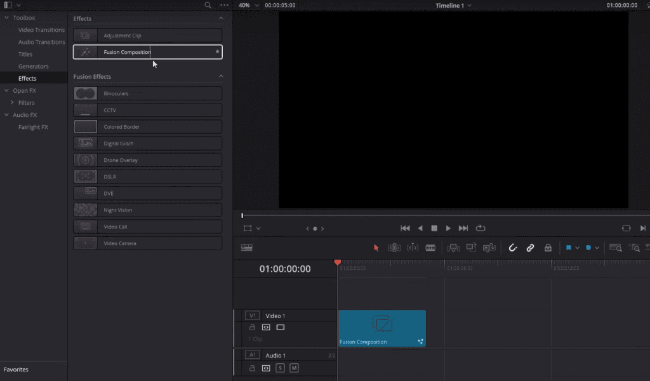Viewport: 650px width, 381px height.
Task: Lock the Audio 1 track
Action: click(x=252, y=368)
